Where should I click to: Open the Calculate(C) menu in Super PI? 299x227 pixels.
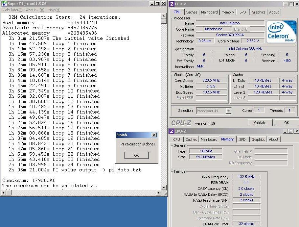[x=12, y=10]
